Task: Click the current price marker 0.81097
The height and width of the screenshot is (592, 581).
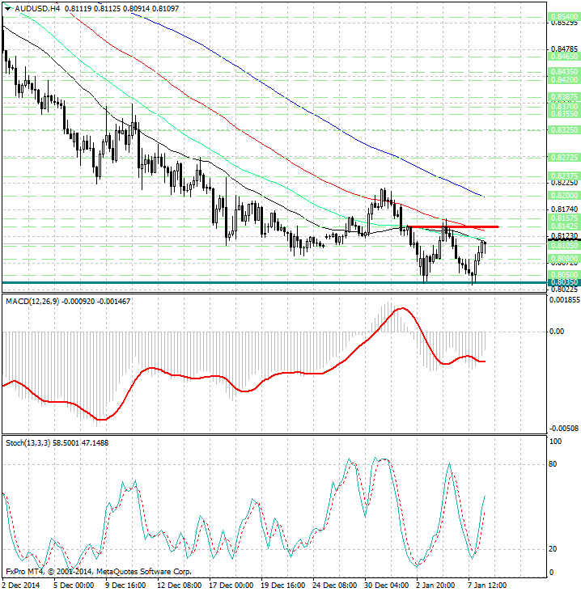Action: [x=564, y=239]
